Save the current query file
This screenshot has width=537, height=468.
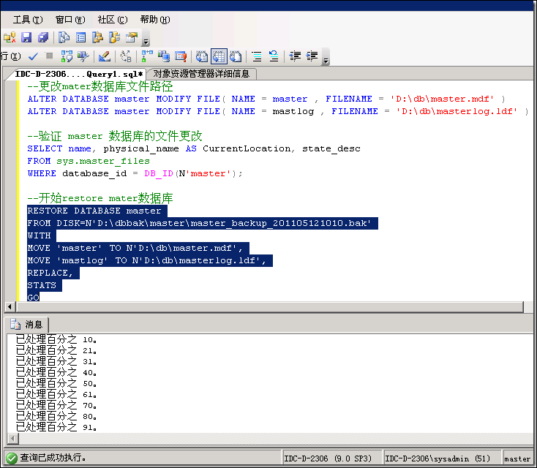tap(26, 37)
